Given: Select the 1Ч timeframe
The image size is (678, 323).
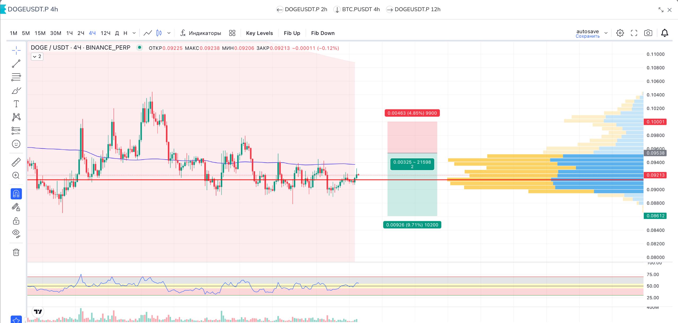Looking at the screenshot, I should click(x=69, y=33).
